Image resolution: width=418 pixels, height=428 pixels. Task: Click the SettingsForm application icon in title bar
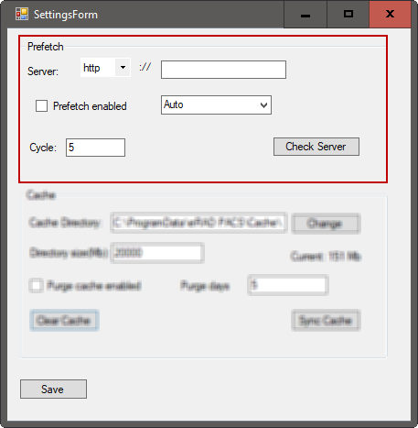(22, 15)
